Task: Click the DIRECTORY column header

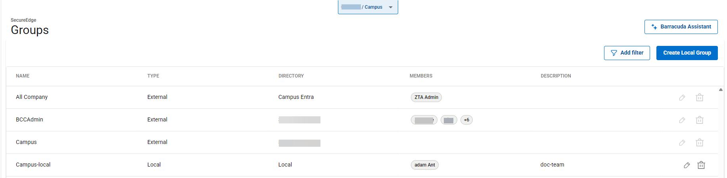Action: pyautogui.click(x=291, y=76)
